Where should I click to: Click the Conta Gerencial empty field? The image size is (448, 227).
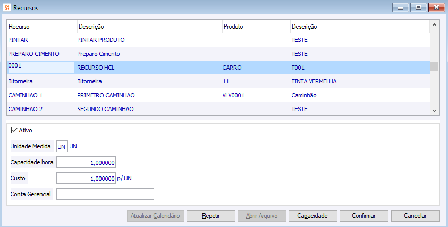(105, 194)
